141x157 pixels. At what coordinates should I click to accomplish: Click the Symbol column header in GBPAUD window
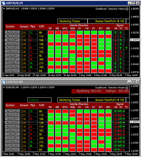[10, 27]
